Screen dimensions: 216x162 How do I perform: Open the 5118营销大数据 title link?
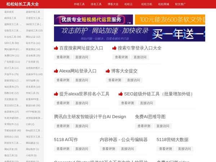172,140
